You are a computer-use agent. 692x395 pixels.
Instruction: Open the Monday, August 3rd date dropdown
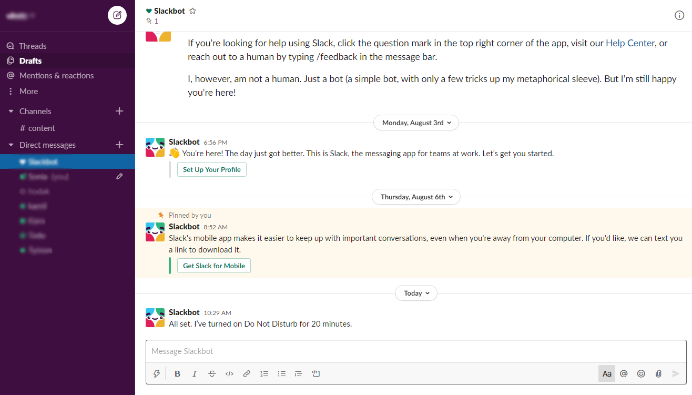coord(416,123)
